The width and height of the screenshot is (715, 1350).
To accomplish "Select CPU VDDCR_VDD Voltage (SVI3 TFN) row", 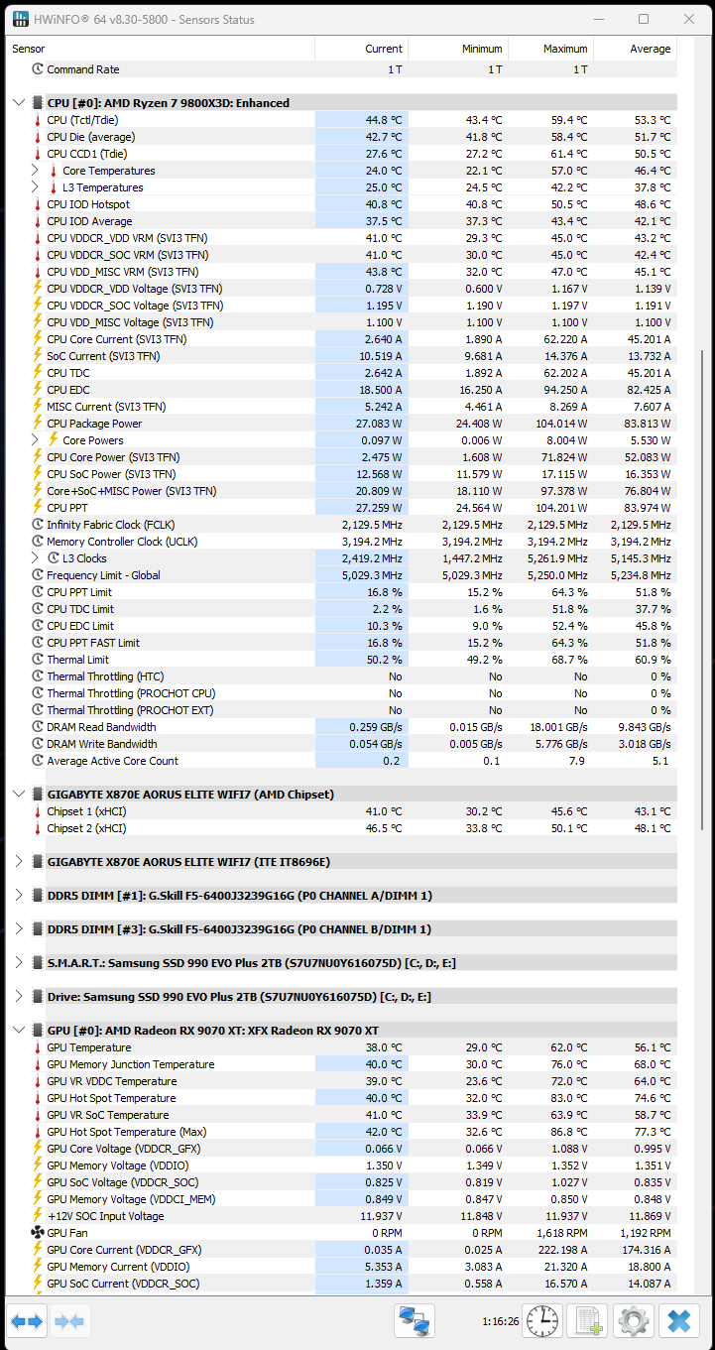I will tap(342, 289).
